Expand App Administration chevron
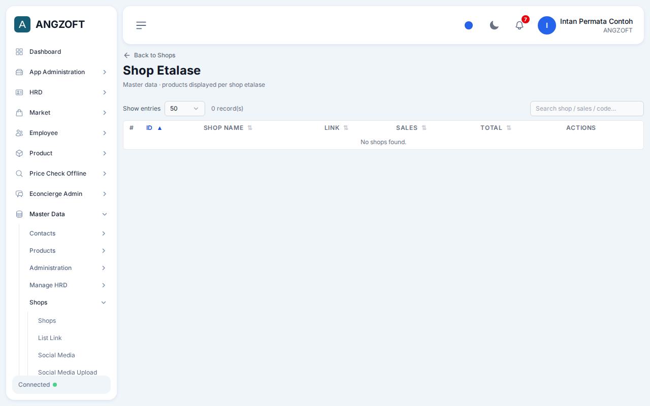Viewport: 650px width, 406px height. point(105,72)
